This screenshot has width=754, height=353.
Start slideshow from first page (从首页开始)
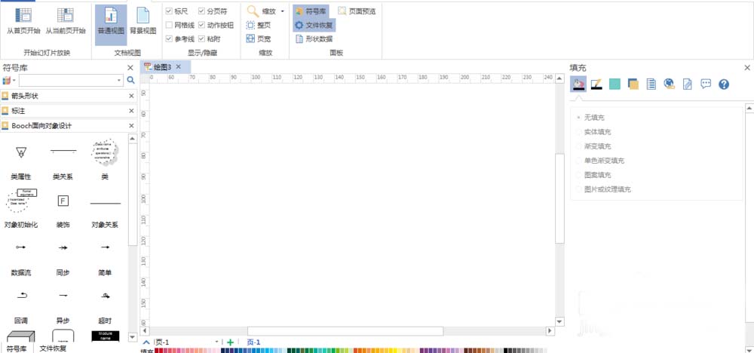coord(23,20)
